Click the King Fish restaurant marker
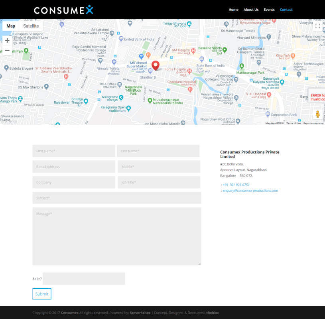This screenshot has height=319, width=325. pos(293,55)
